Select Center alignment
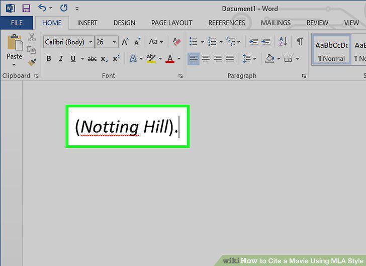The width and height of the screenshot is (366, 266). tap(206, 59)
